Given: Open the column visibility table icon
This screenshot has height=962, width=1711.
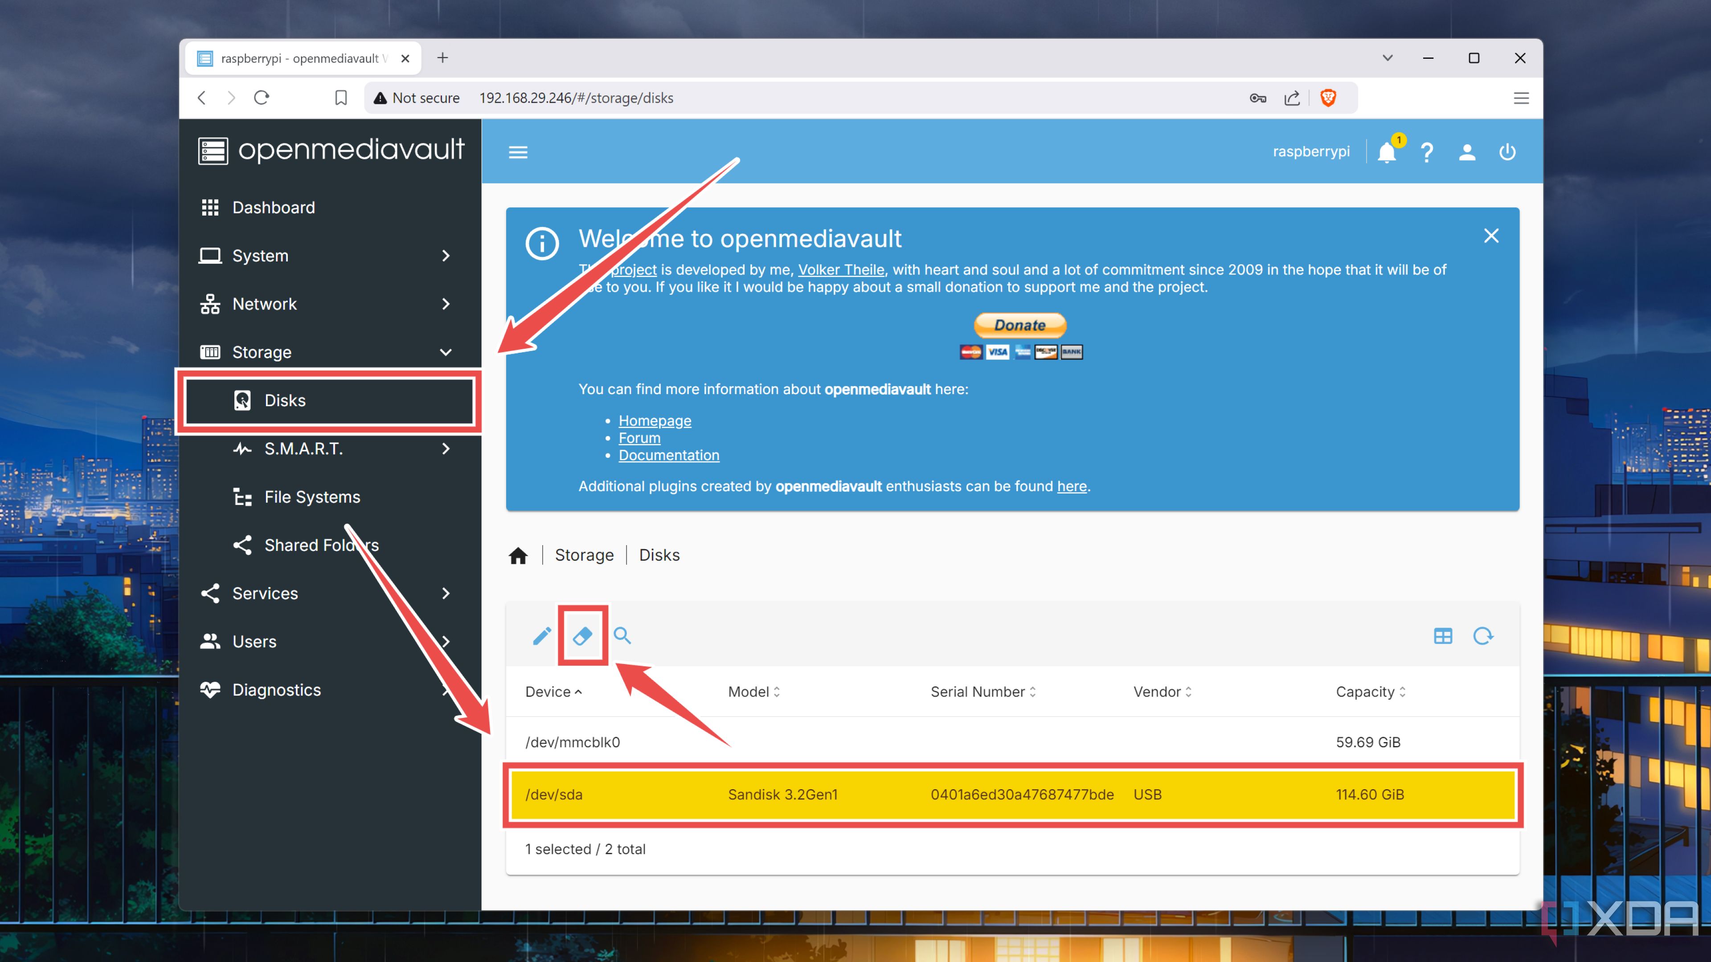Looking at the screenshot, I should pos(1443,636).
